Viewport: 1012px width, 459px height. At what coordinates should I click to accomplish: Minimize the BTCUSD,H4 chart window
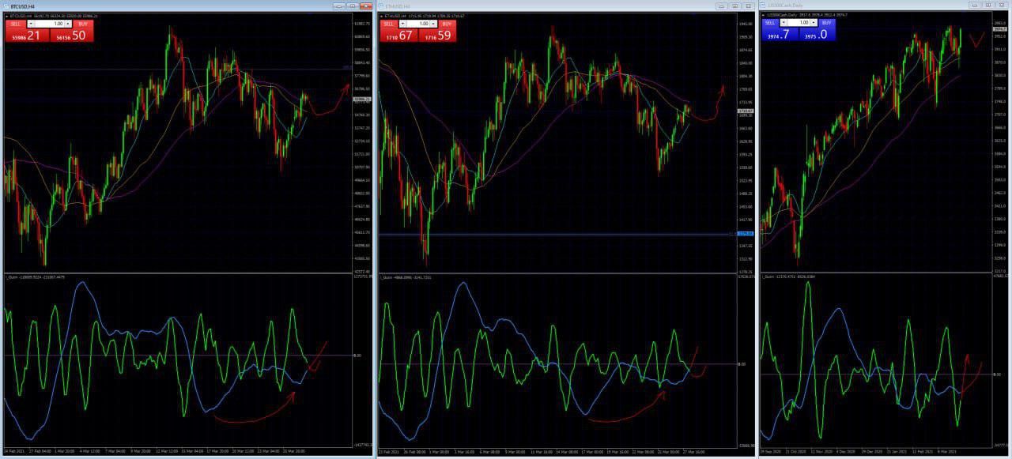[x=339, y=6]
